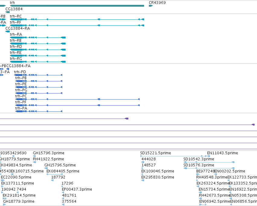
Task: Open the GH18779.3prime EST label
Action: tap(19, 201)
